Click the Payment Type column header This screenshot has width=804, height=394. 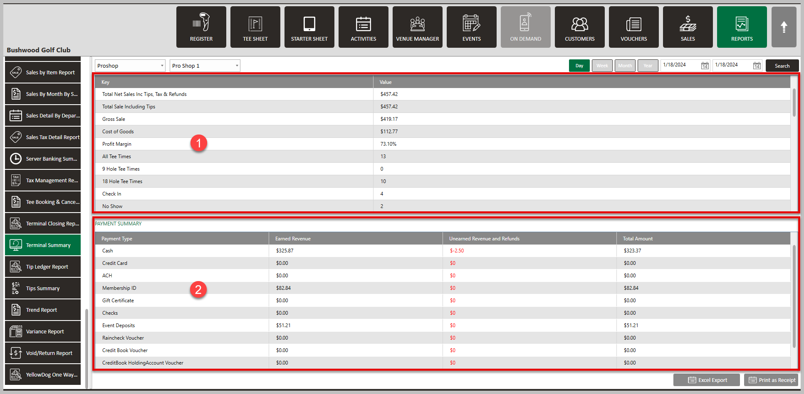(x=182, y=238)
